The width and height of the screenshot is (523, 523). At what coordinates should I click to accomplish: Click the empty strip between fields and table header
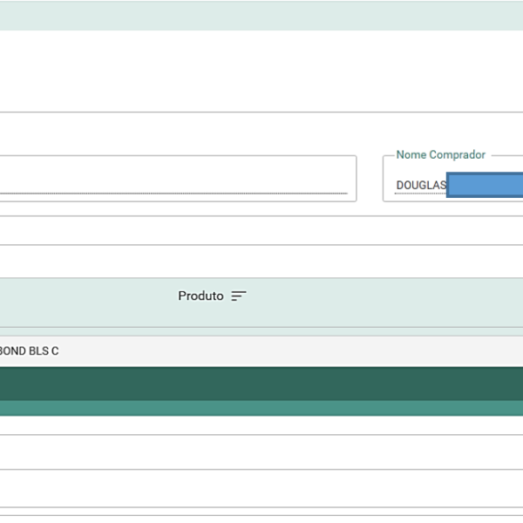pos(261,261)
